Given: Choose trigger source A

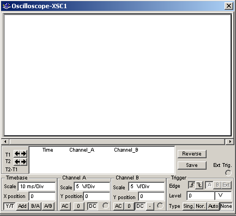Looking at the screenshot, I should [209, 185].
